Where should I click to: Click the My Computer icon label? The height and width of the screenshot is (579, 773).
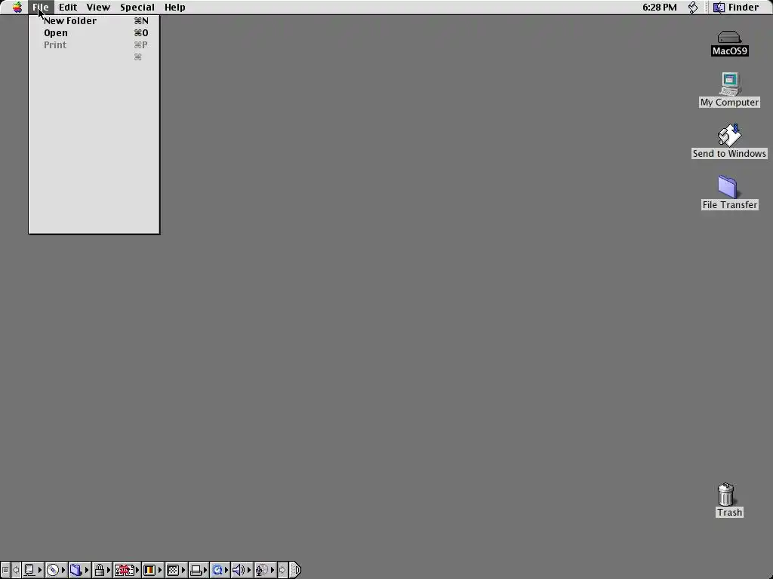point(729,102)
